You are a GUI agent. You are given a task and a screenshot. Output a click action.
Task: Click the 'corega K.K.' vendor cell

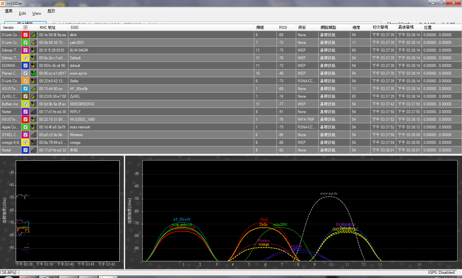[x=11, y=143]
